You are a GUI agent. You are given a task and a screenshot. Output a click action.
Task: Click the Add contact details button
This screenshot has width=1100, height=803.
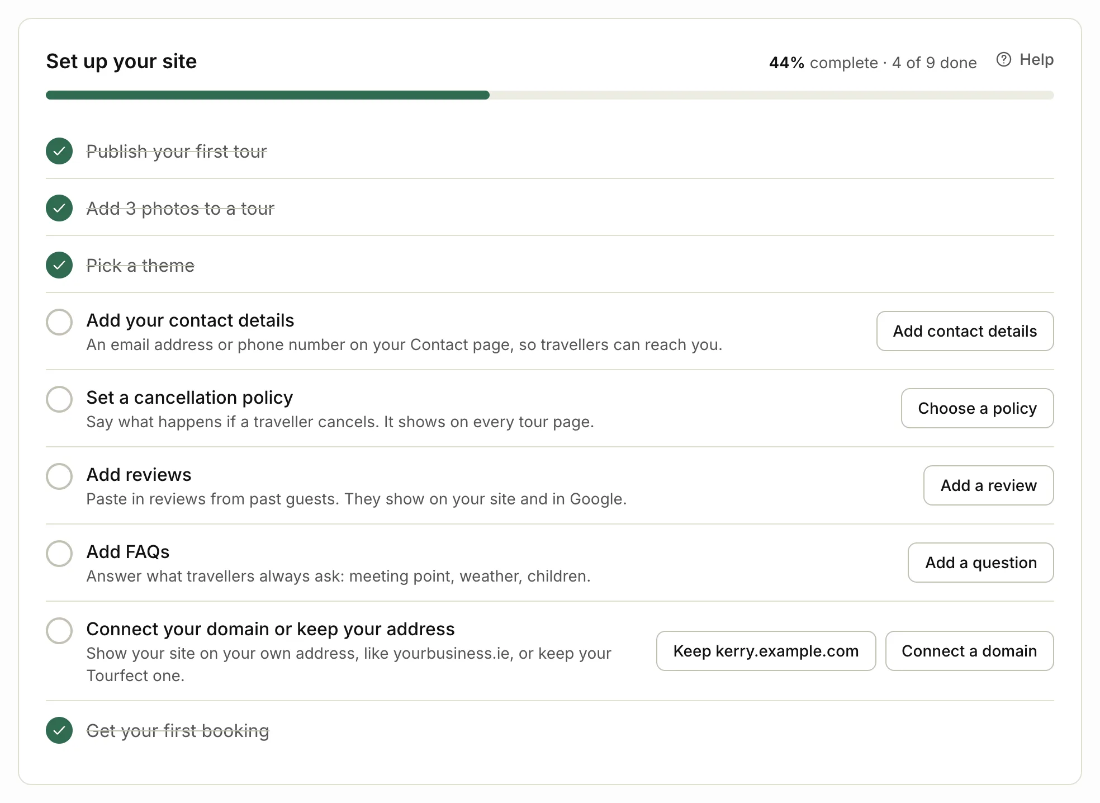click(x=965, y=331)
